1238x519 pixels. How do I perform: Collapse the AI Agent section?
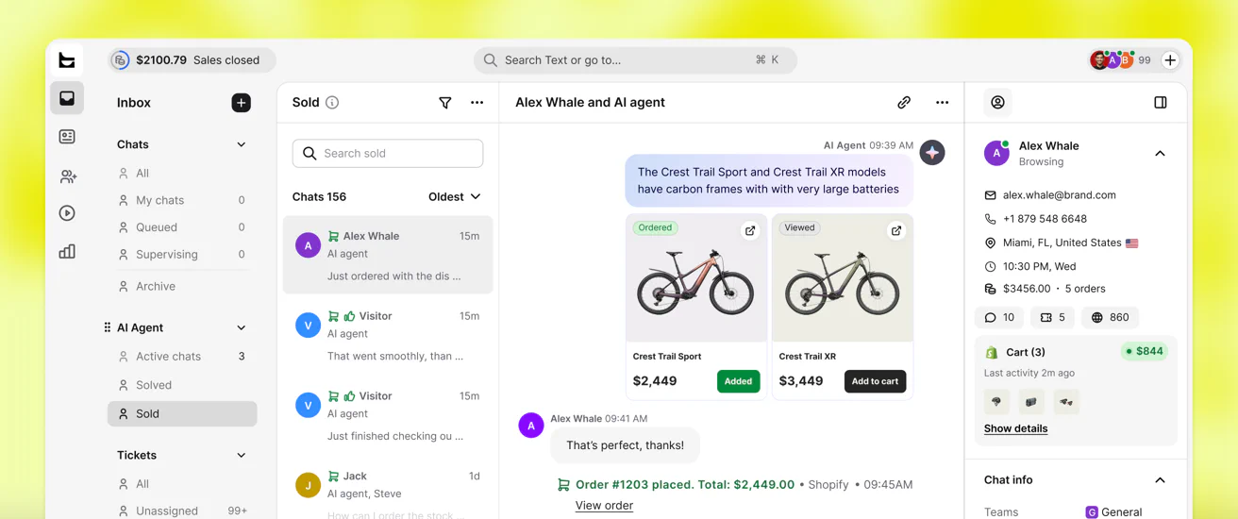[x=242, y=328]
